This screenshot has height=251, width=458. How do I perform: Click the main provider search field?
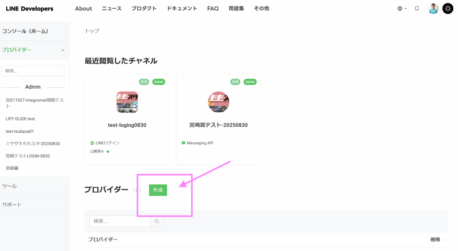point(120,221)
